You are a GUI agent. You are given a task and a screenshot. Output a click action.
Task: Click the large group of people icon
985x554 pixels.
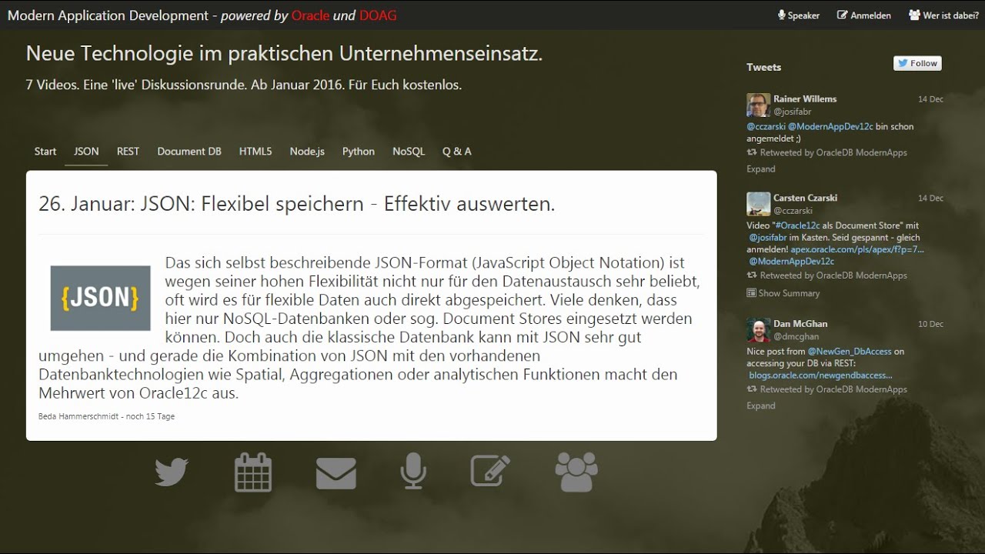[576, 472]
